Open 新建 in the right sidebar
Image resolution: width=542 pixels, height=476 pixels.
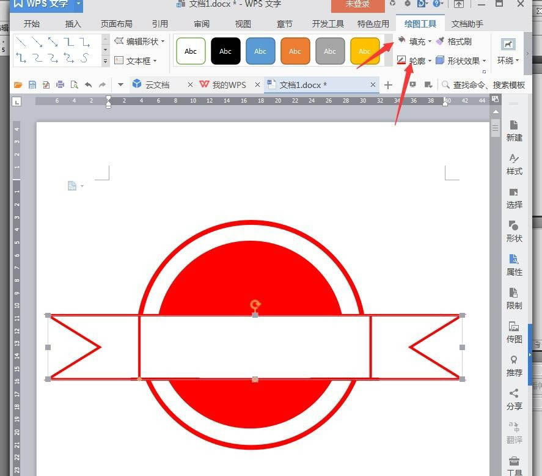[x=514, y=131]
